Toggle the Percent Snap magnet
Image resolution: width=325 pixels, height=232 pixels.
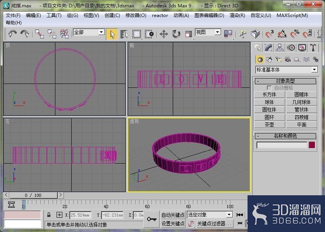click(x=294, y=34)
